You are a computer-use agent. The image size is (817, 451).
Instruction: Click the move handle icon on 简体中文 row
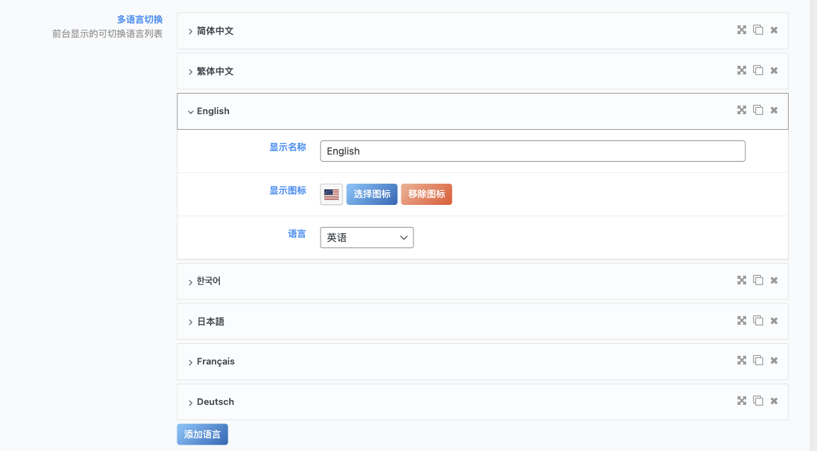click(x=741, y=30)
